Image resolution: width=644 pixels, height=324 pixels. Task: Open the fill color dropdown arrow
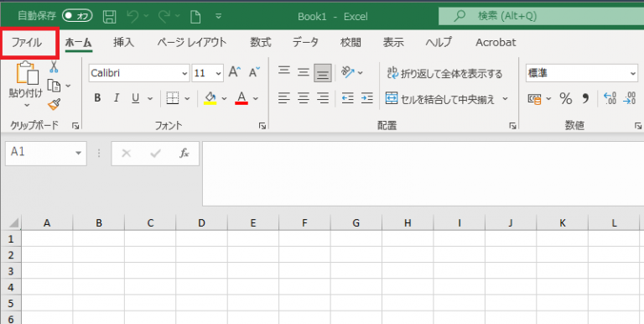224,98
